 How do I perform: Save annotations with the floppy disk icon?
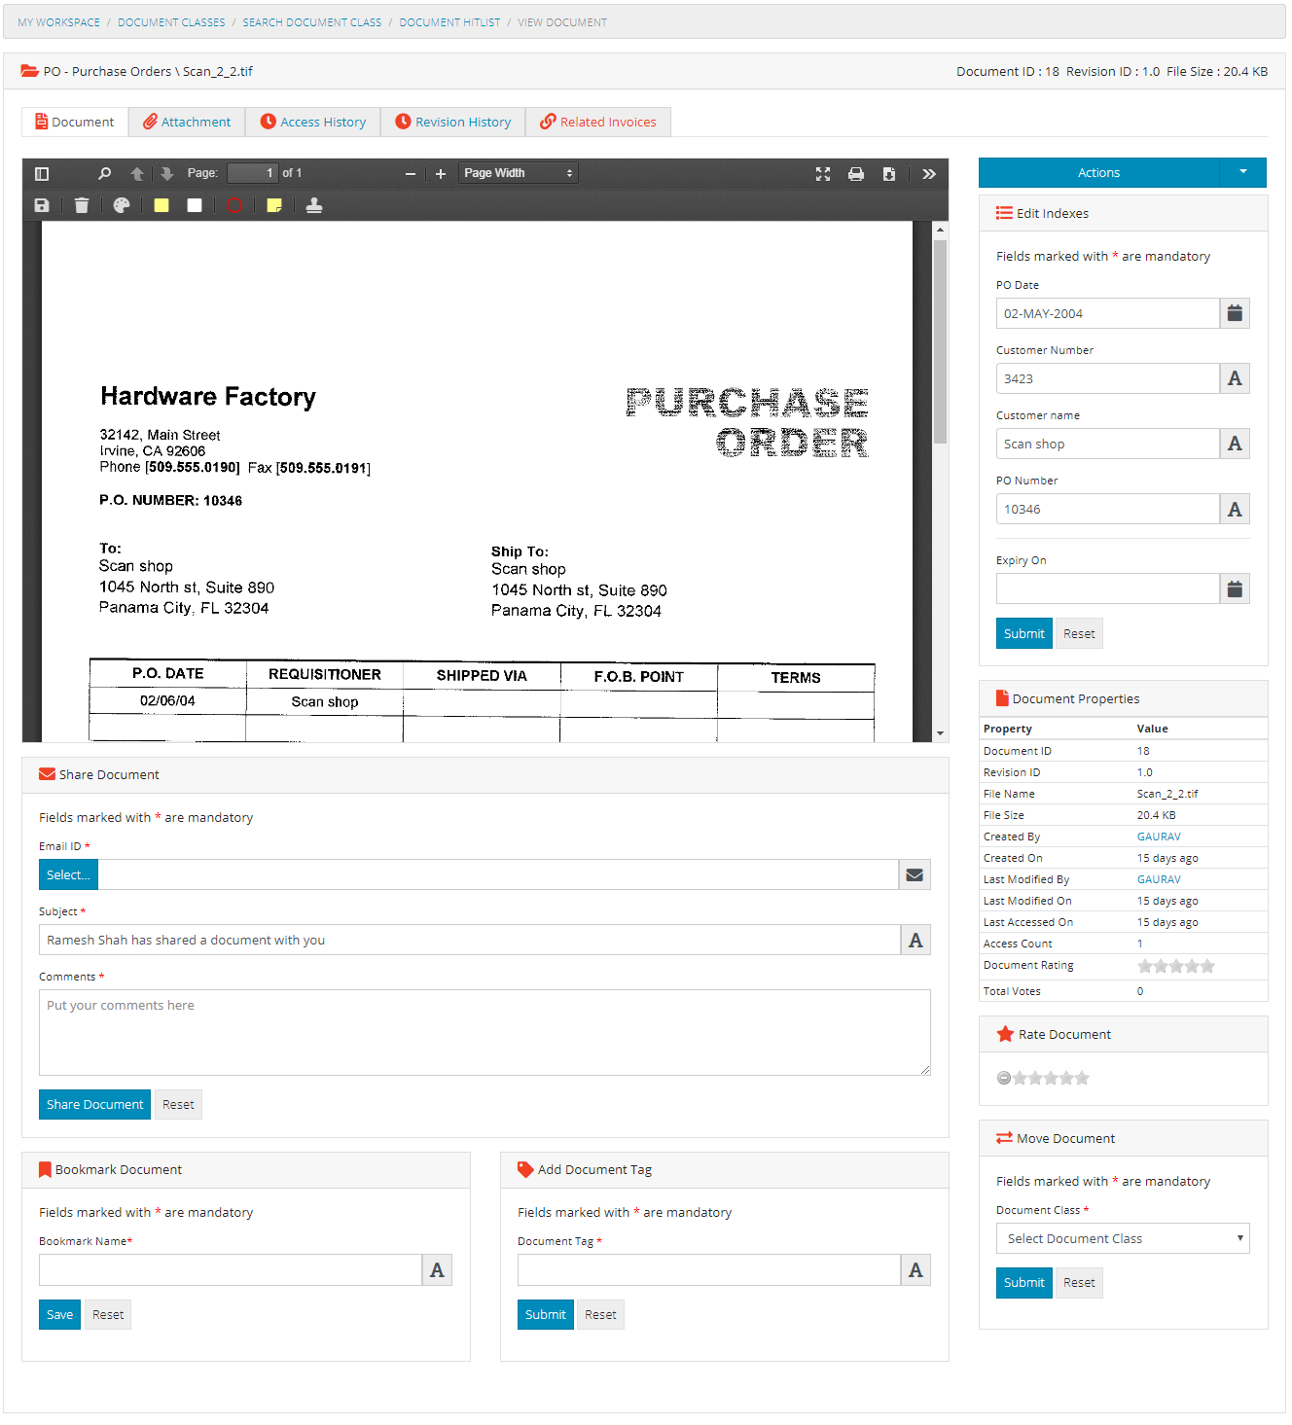(42, 205)
